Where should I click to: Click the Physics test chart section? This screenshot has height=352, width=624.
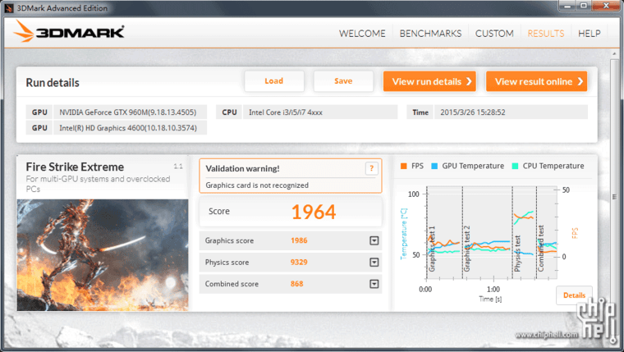[524, 233]
